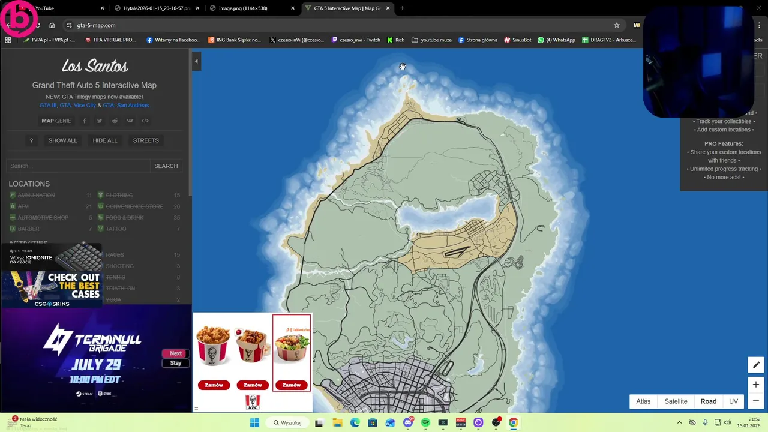Open the help question mark button

pyautogui.click(x=31, y=140)
